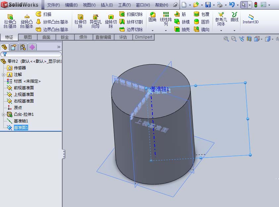Image resolution: width=279 pixels, height=207 pixels.
Task: Select the 线性阵列 linear pattern tool
Action: (x=166, y=19)
